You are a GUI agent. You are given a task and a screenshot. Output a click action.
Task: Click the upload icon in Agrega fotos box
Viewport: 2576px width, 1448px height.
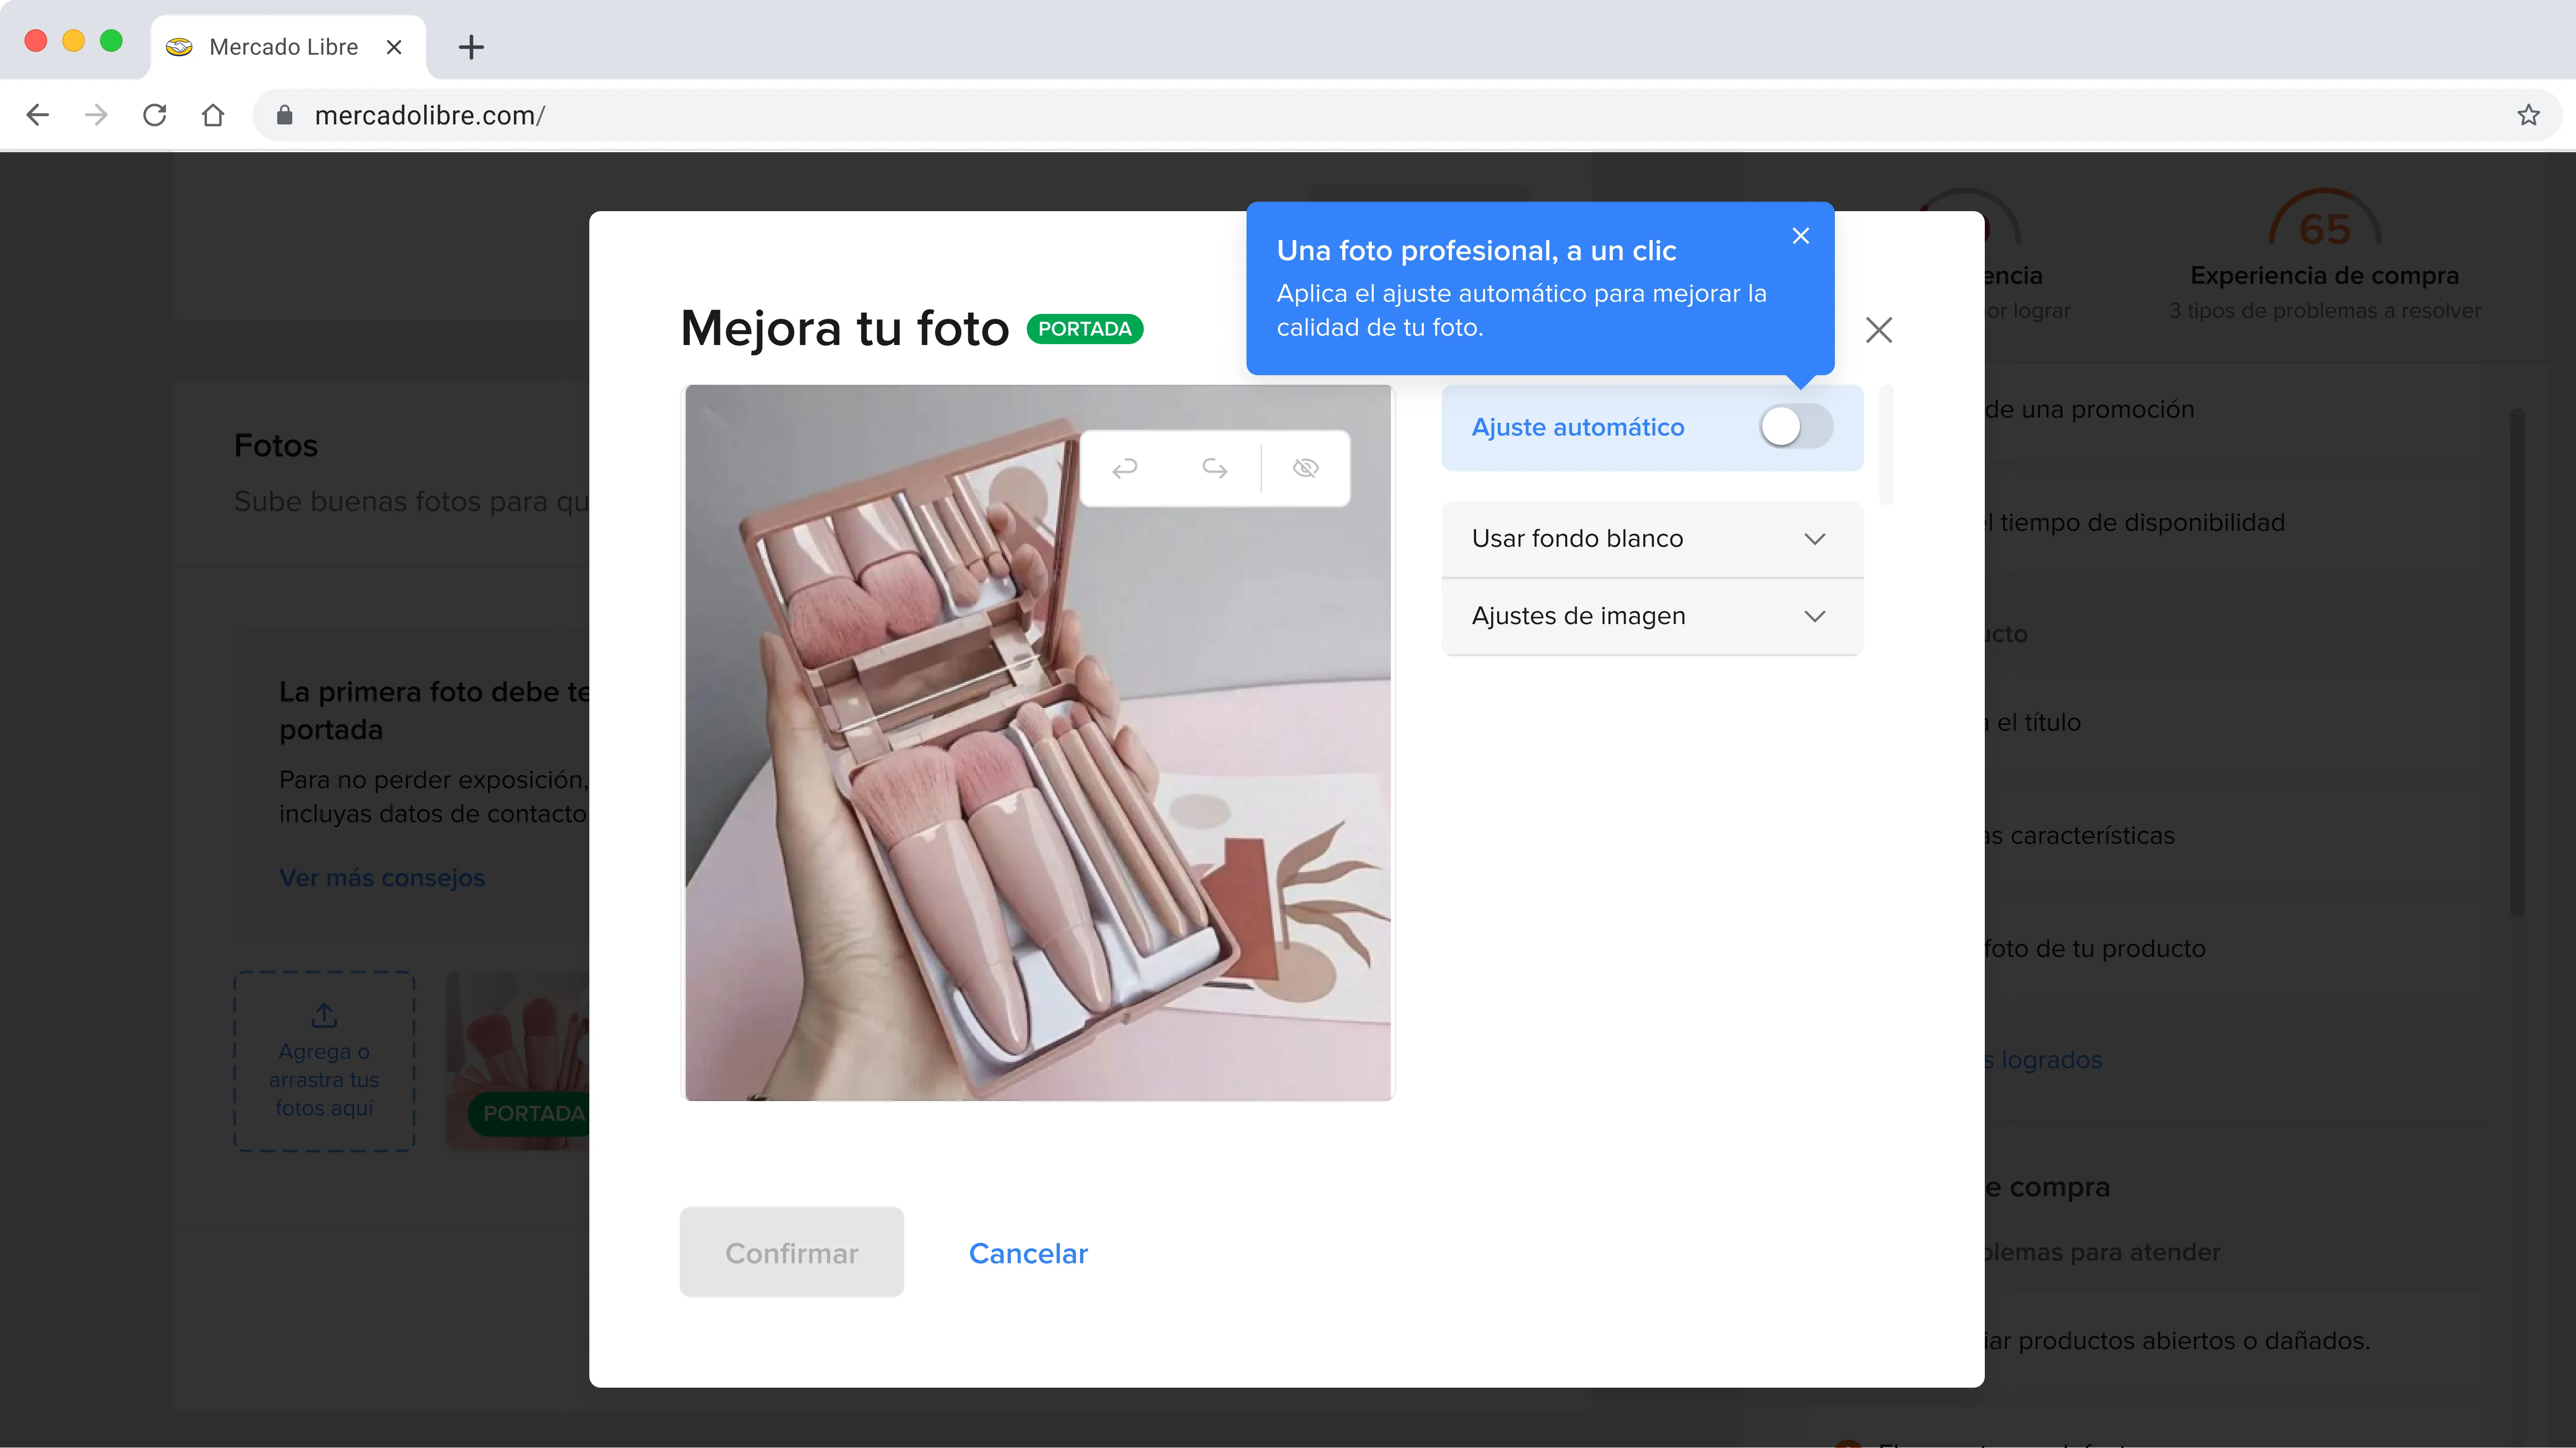(x=324, y=1016)
